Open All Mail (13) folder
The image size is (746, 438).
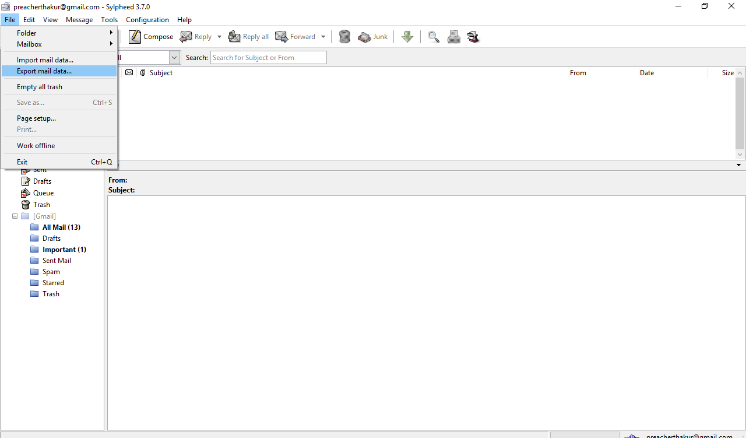click(x=61, y=227)
